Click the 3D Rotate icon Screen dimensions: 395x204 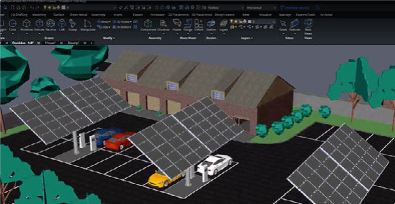(115, 22)
